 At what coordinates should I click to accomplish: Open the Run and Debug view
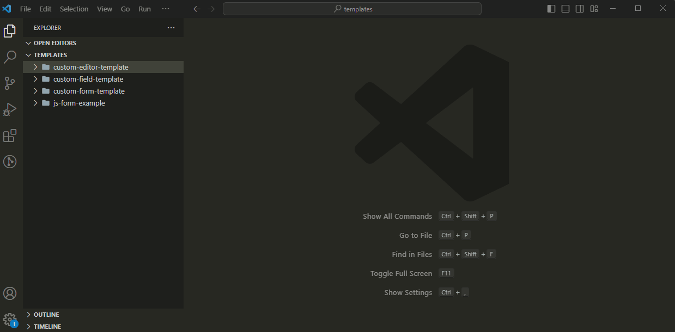[10, 109]
